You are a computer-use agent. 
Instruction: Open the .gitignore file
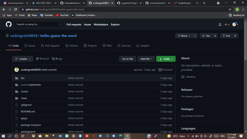[x=26, y=105]
